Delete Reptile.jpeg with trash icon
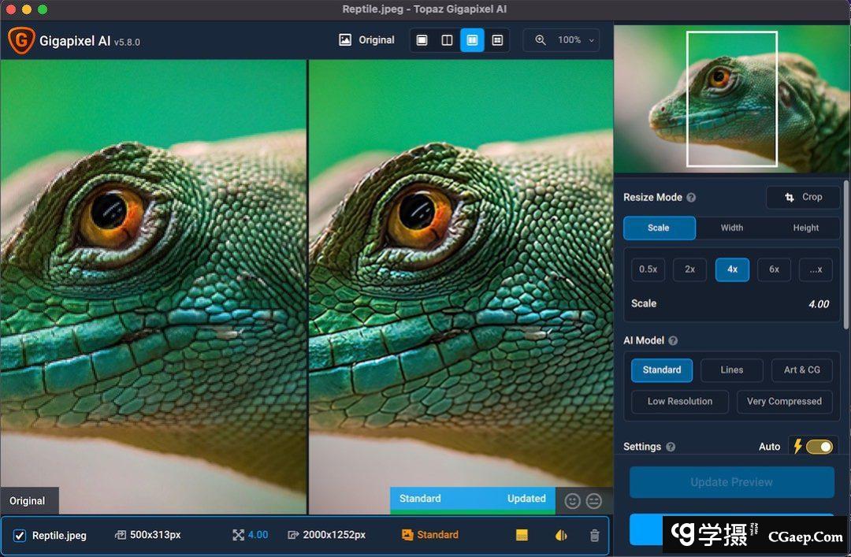 [x=594, y=535]
